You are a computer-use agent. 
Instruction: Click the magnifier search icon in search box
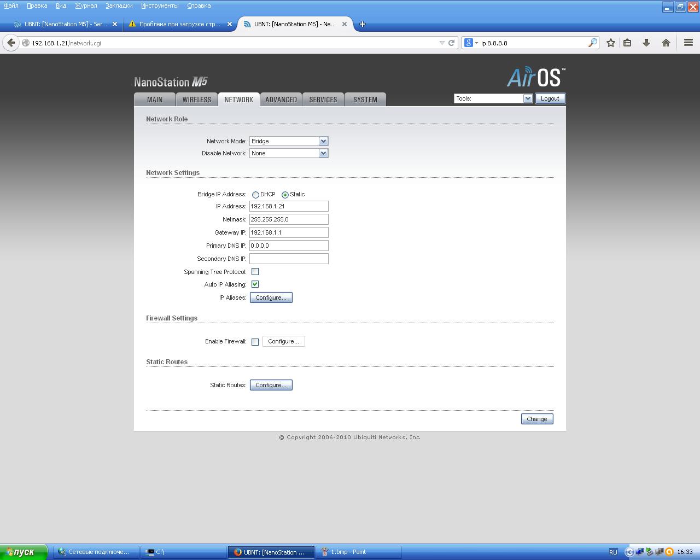click(593, 43)
